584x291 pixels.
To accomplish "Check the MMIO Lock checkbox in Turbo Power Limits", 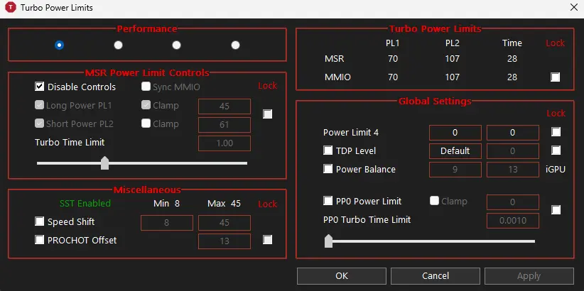I will [x=556, y=77].
